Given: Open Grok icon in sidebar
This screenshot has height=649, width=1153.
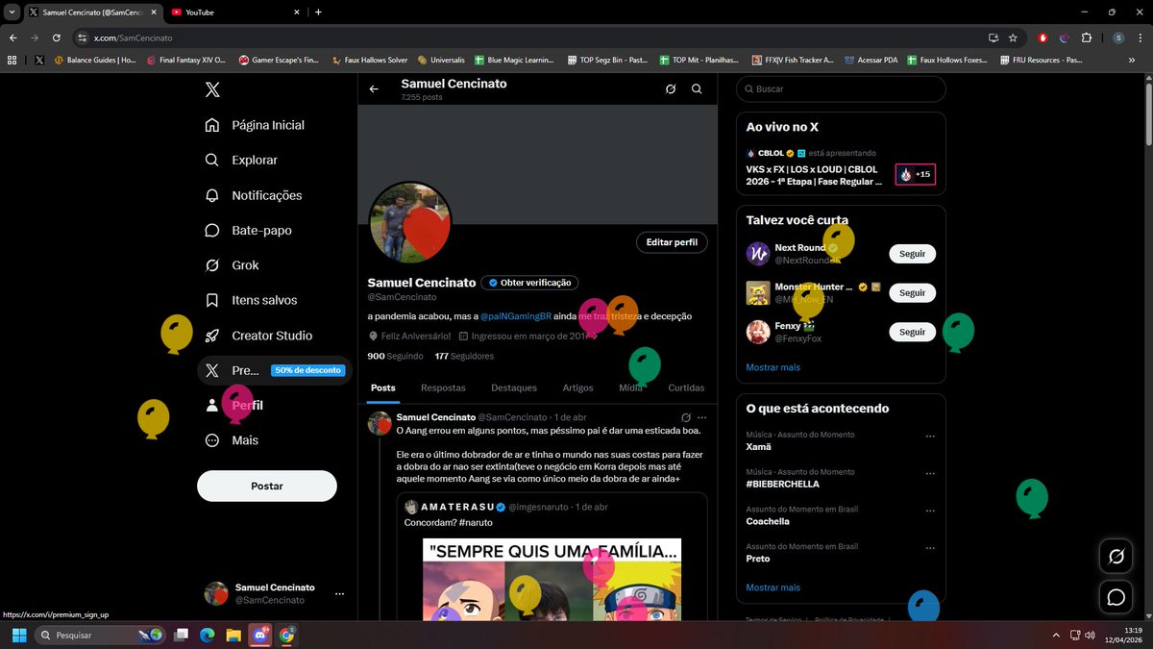Looking at the screenshot, I should tap(212, 265).
